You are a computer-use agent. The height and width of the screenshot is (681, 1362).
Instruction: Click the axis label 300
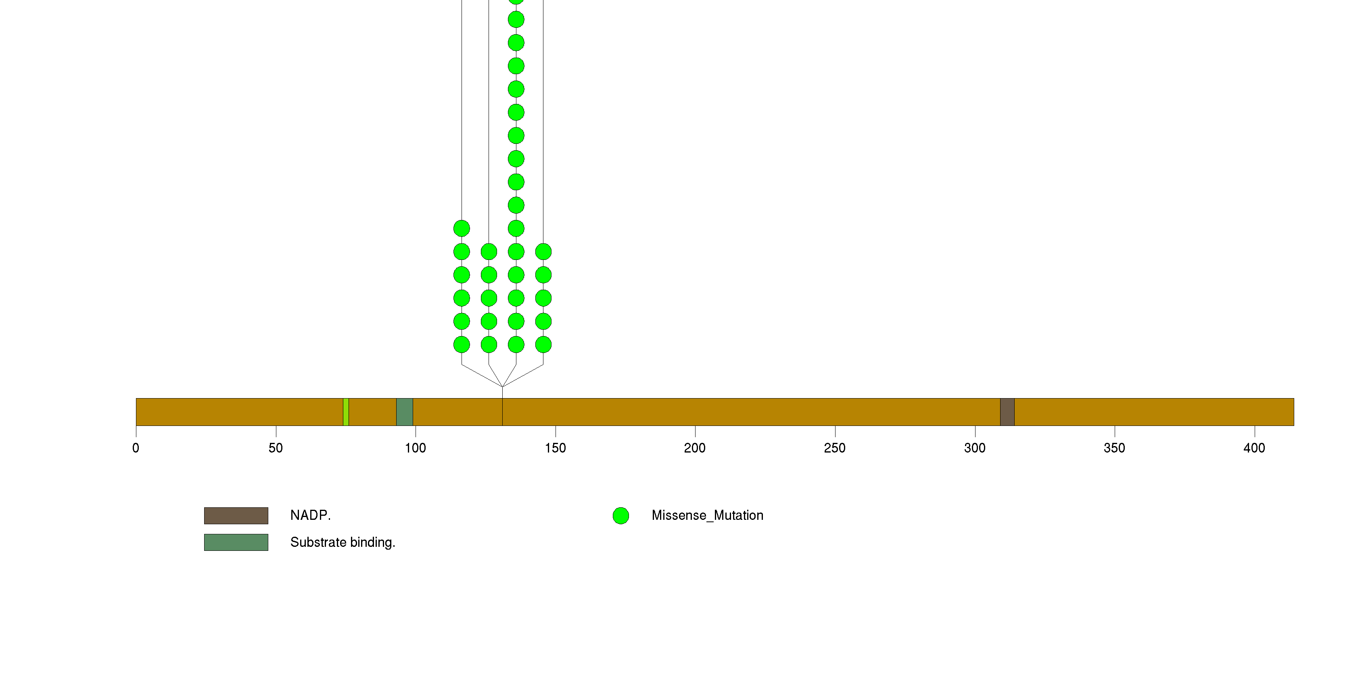974,448
